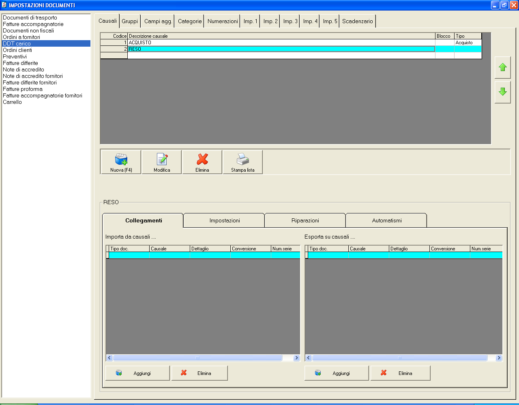519x405 pixels.
Task: Move causale up with green arrow
Action: (x=503, y=67)
